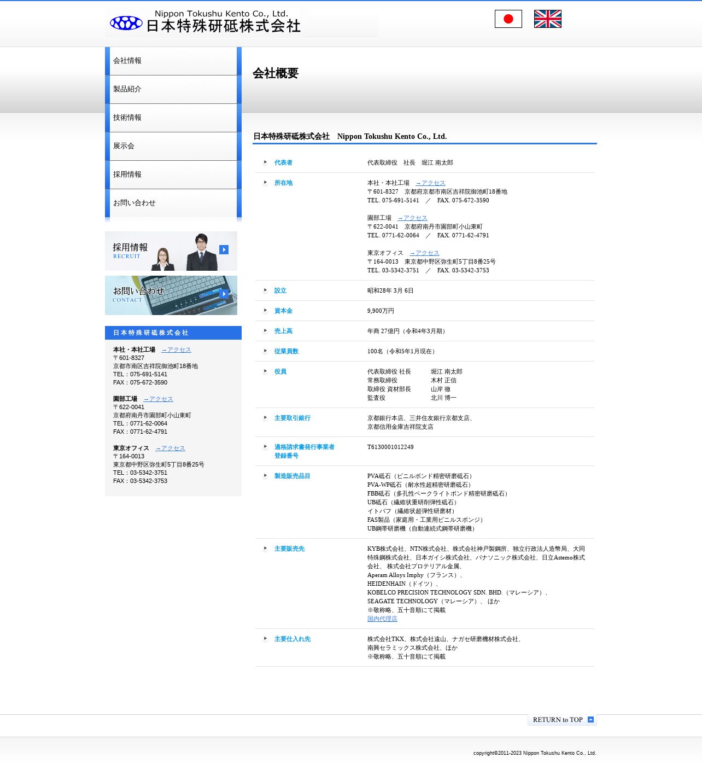Click the arrow bullet beside 役員
This screenshot has height=769, width=702.
265,371
